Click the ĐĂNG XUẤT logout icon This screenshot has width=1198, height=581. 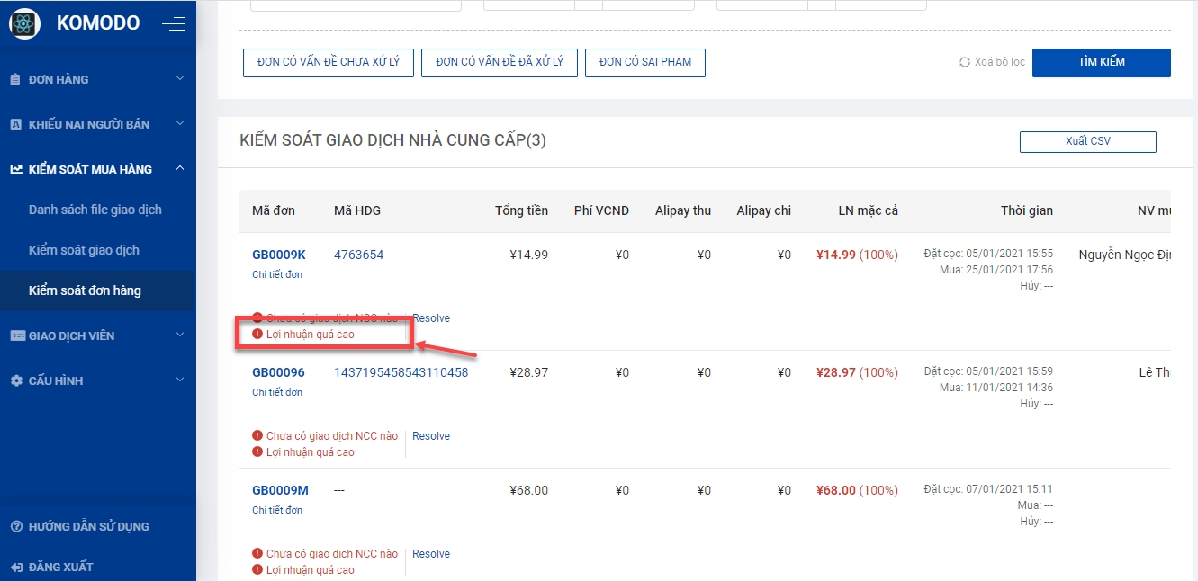coord(15,567)
